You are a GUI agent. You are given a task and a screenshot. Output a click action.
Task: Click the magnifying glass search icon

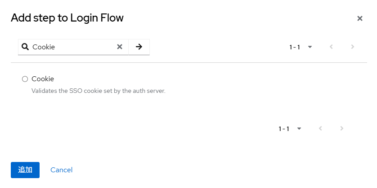(x=25, y=47)
